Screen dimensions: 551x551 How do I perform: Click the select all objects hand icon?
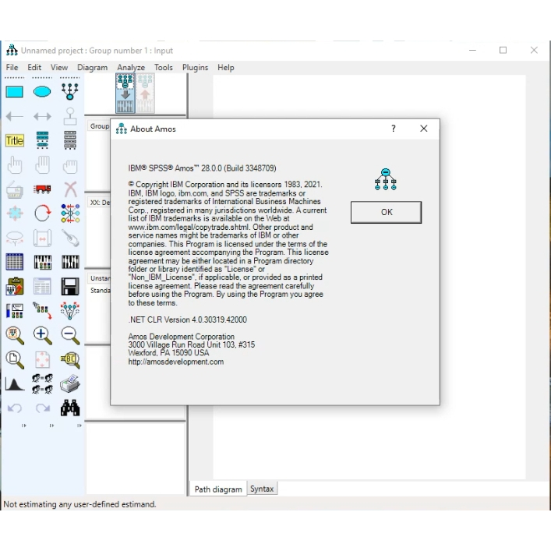click(x=42, y=164)
